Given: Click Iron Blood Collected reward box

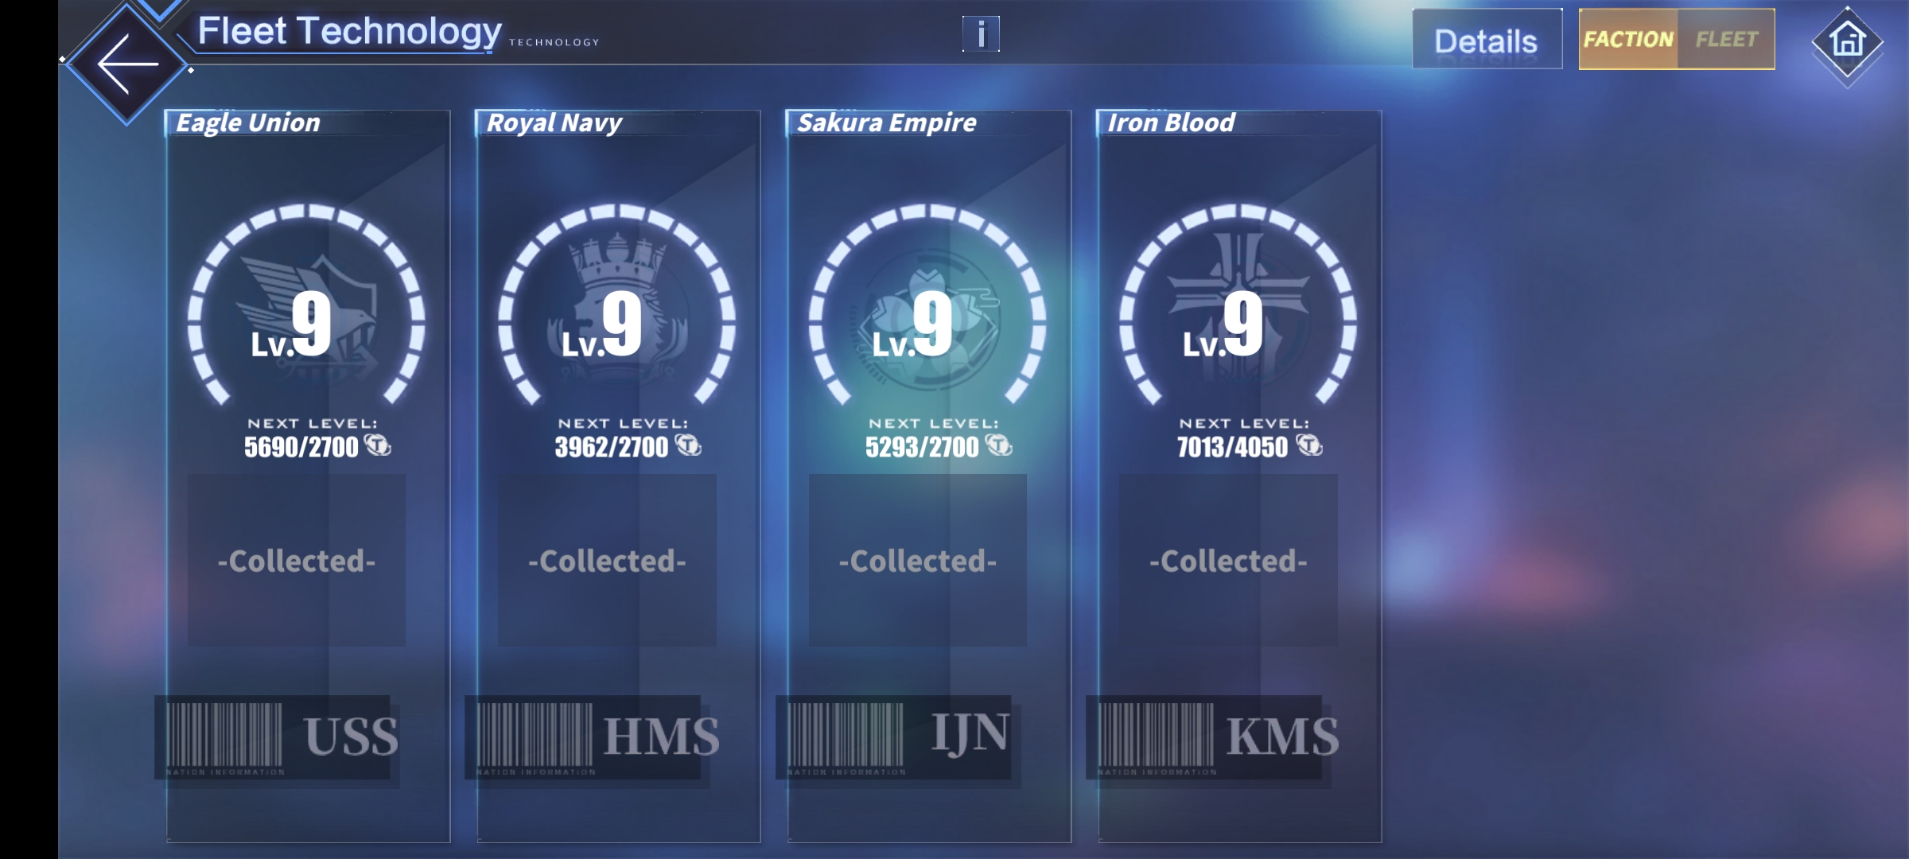Looking at the screenshot, I should point(1228,560).
